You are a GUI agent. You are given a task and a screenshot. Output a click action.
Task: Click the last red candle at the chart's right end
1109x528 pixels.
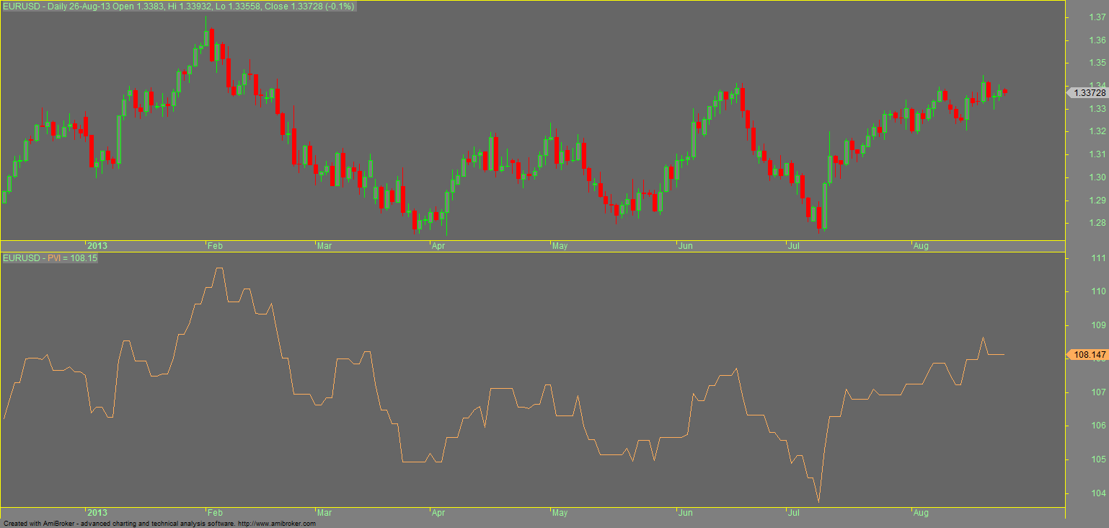[1006, 92]
